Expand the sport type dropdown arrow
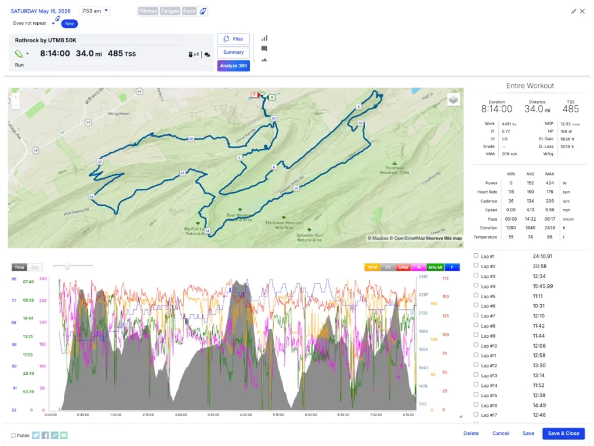 [x=27, y=54]
